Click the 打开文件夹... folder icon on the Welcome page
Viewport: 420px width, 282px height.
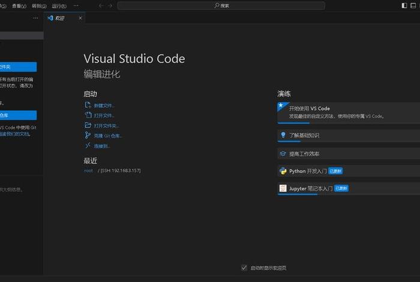pyautogui.click(x=88, y=125)
